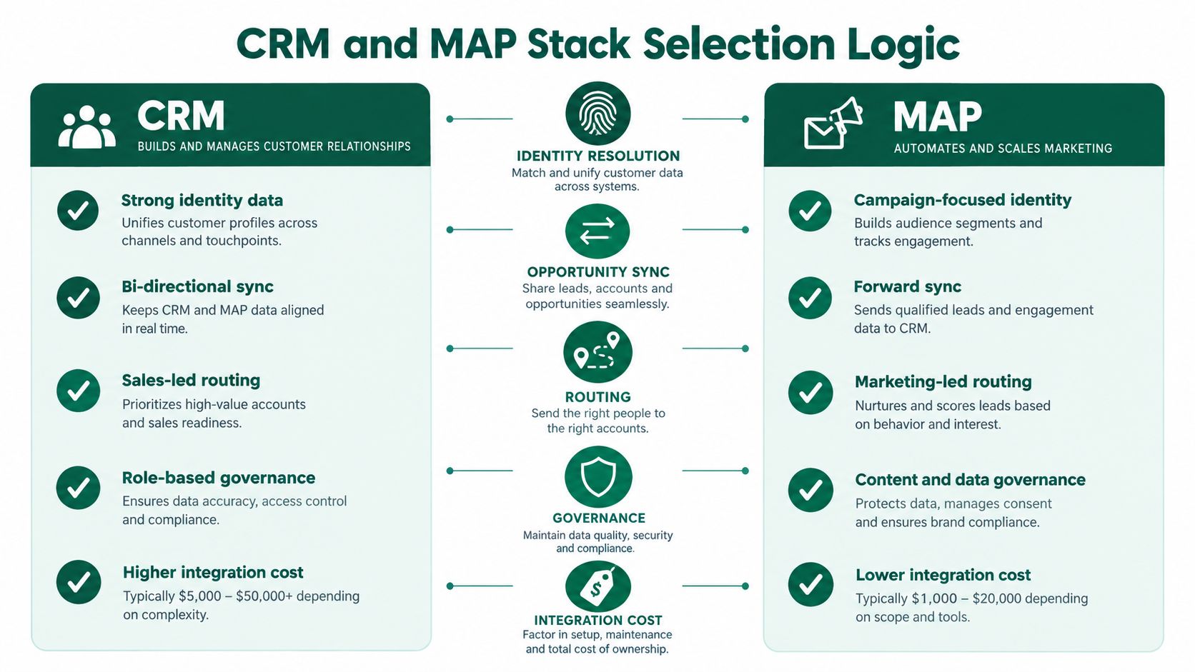Viewport: 1195px width, 672px height.
Task: Click the main title CRM and MAP Stack Selection Logic
Action: pyautogui.click(x=597, y=44)
